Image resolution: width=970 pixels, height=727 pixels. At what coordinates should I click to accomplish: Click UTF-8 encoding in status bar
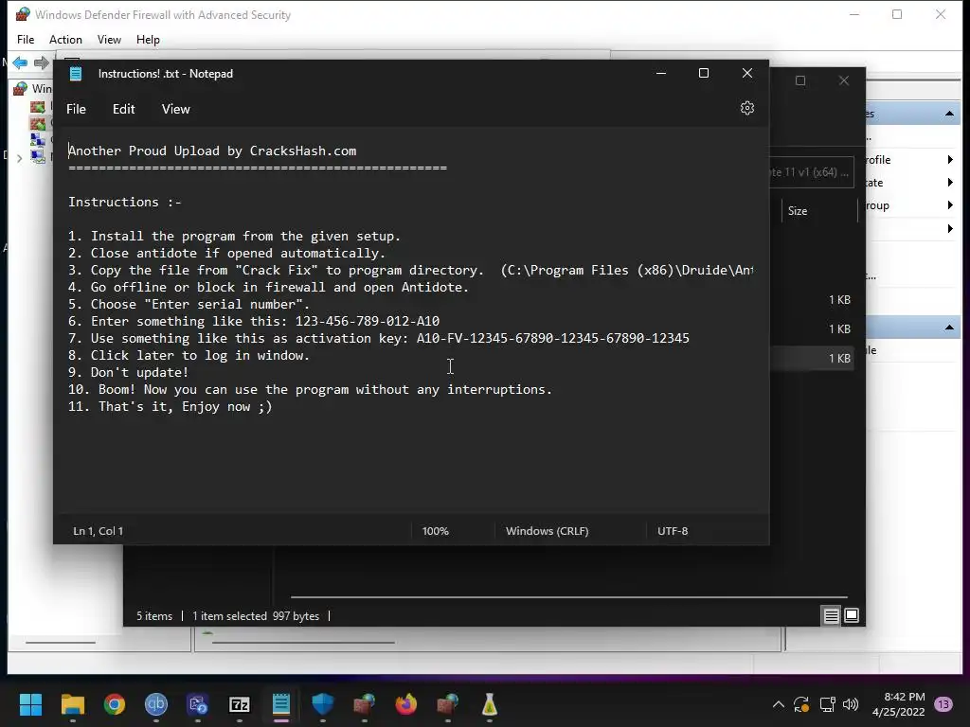click(x=673, y=531)
